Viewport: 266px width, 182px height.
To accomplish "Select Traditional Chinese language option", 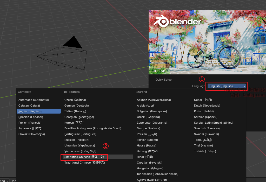I will click(x=84, y=163).
